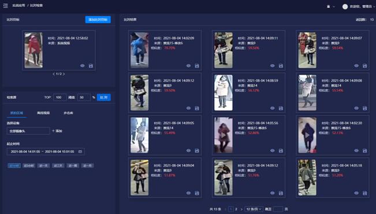This screenshot has width=376, height=214.
Task: Open calendar icon in the time range field
Action: 80,152
